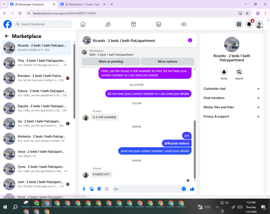Open the Kimberly conversation
The height and width of the screenshot is (214, 270).
pos(36,139)
